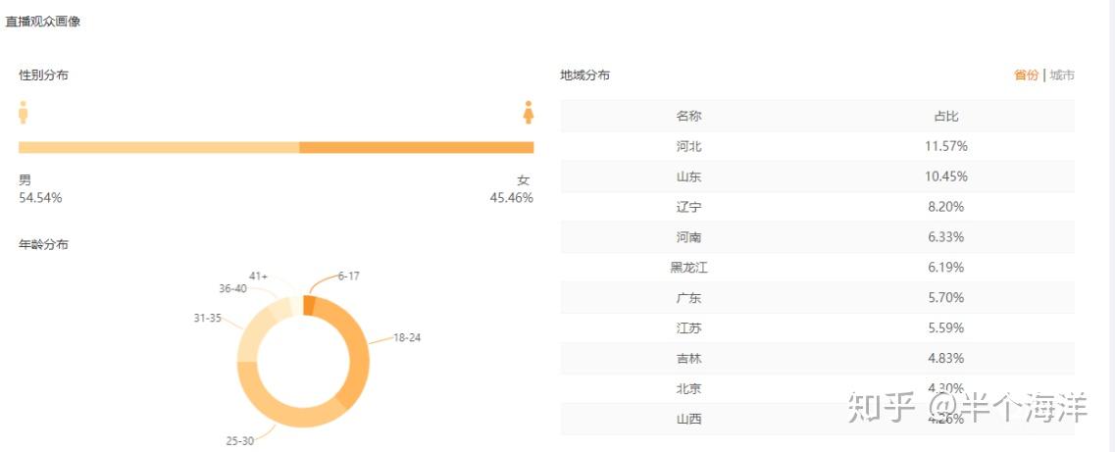Select the 山东 row in table
1115x452 pixels.
pyautogui.click(x=817, y=176)
